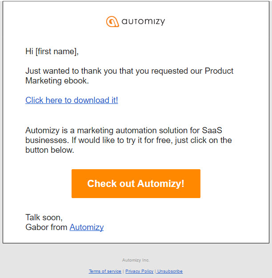Open the Privacy Policy footer link
This screenshot has width=272, height=278.
pos(139,271)
